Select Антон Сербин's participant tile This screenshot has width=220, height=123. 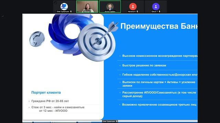pos(110,6)
